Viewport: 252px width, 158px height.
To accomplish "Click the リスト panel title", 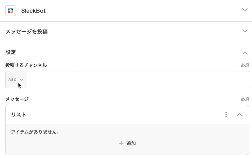I will pos(19,115).
